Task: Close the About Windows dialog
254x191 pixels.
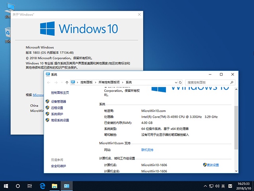Action: pos(139,14)
